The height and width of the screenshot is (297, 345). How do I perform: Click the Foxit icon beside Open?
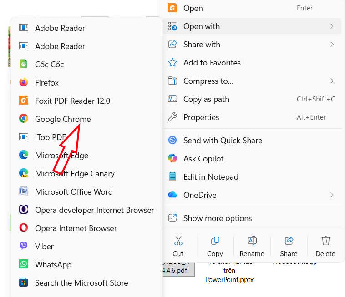tap(172, 8)
